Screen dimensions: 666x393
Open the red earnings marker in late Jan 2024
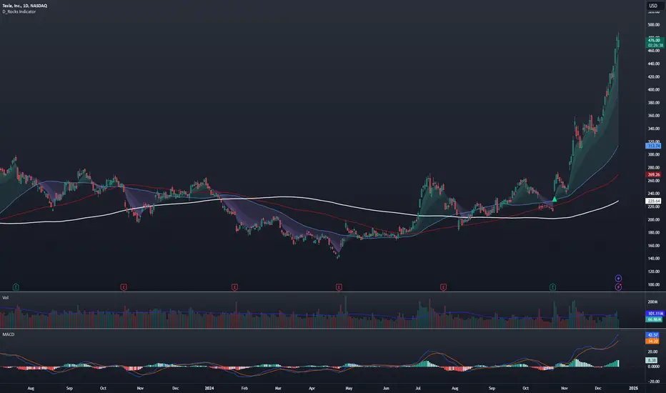click(x=234, y=287)
